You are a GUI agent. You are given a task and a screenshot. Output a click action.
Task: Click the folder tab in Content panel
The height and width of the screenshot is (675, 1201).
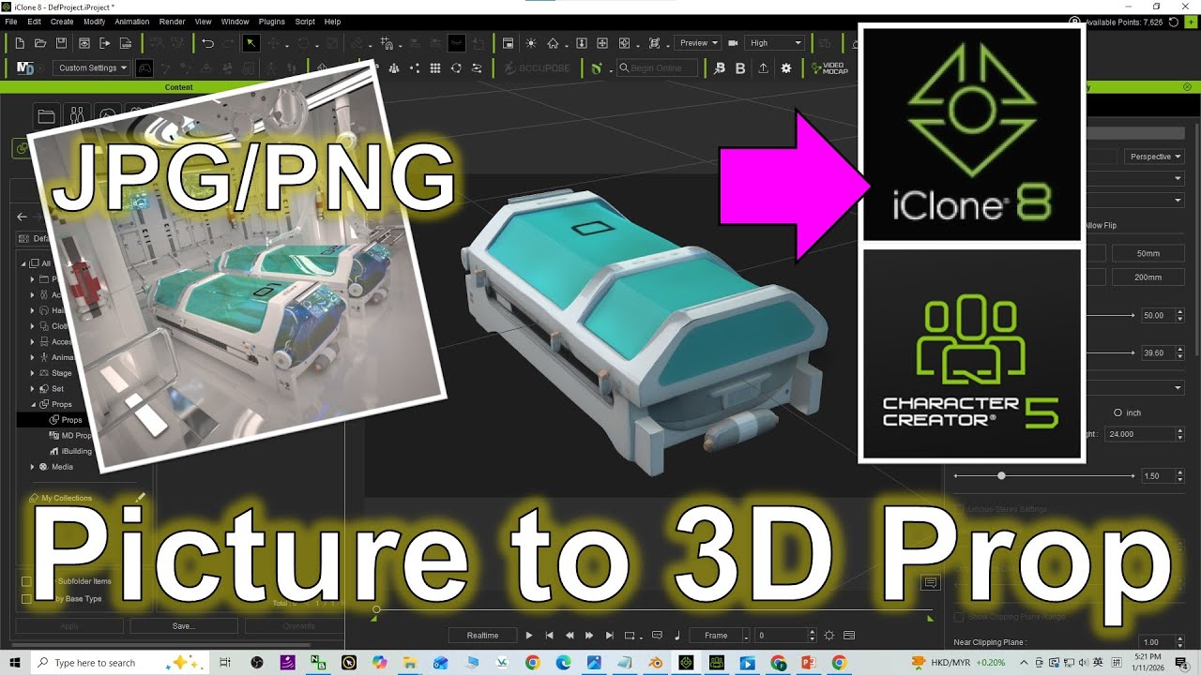(46, 115)
